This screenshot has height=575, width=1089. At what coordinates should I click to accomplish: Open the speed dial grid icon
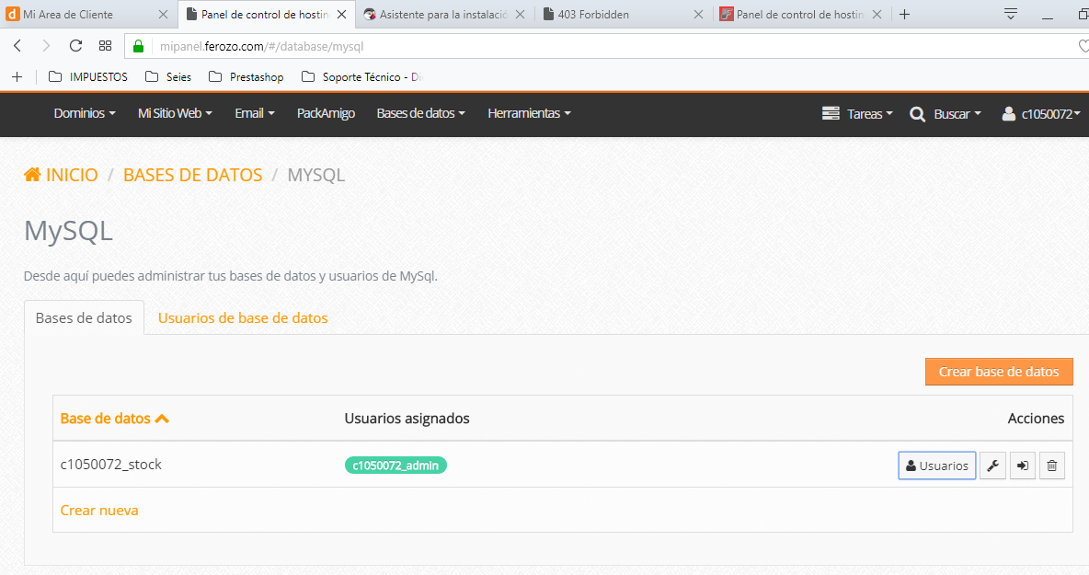[x=105, y=46]
